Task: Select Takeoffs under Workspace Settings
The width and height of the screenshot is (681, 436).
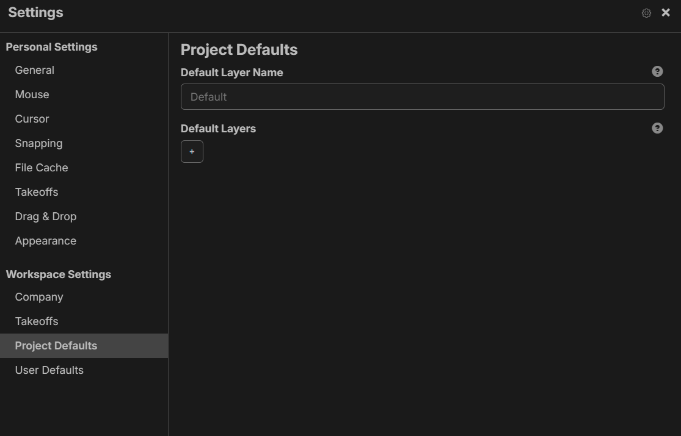Action: 84,321
